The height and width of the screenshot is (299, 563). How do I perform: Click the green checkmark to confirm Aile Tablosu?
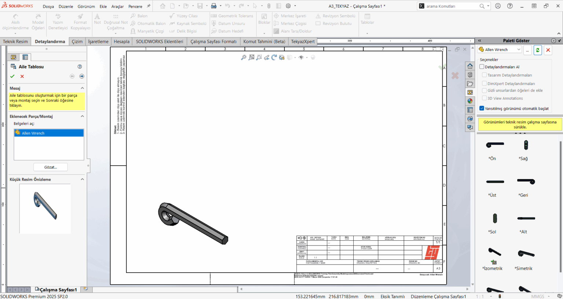pos(12,76)
